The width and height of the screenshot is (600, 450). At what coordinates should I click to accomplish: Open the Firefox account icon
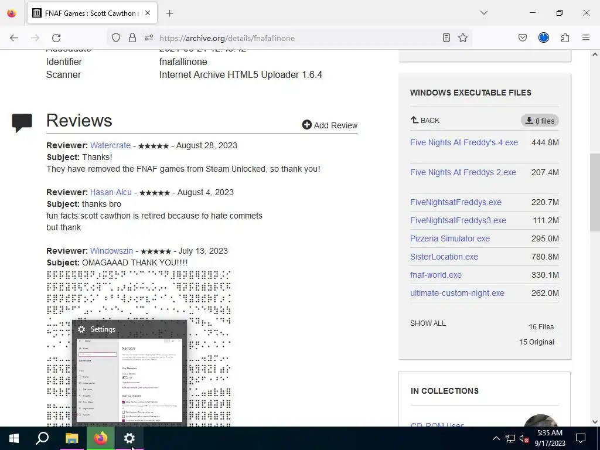pos(544,37)
